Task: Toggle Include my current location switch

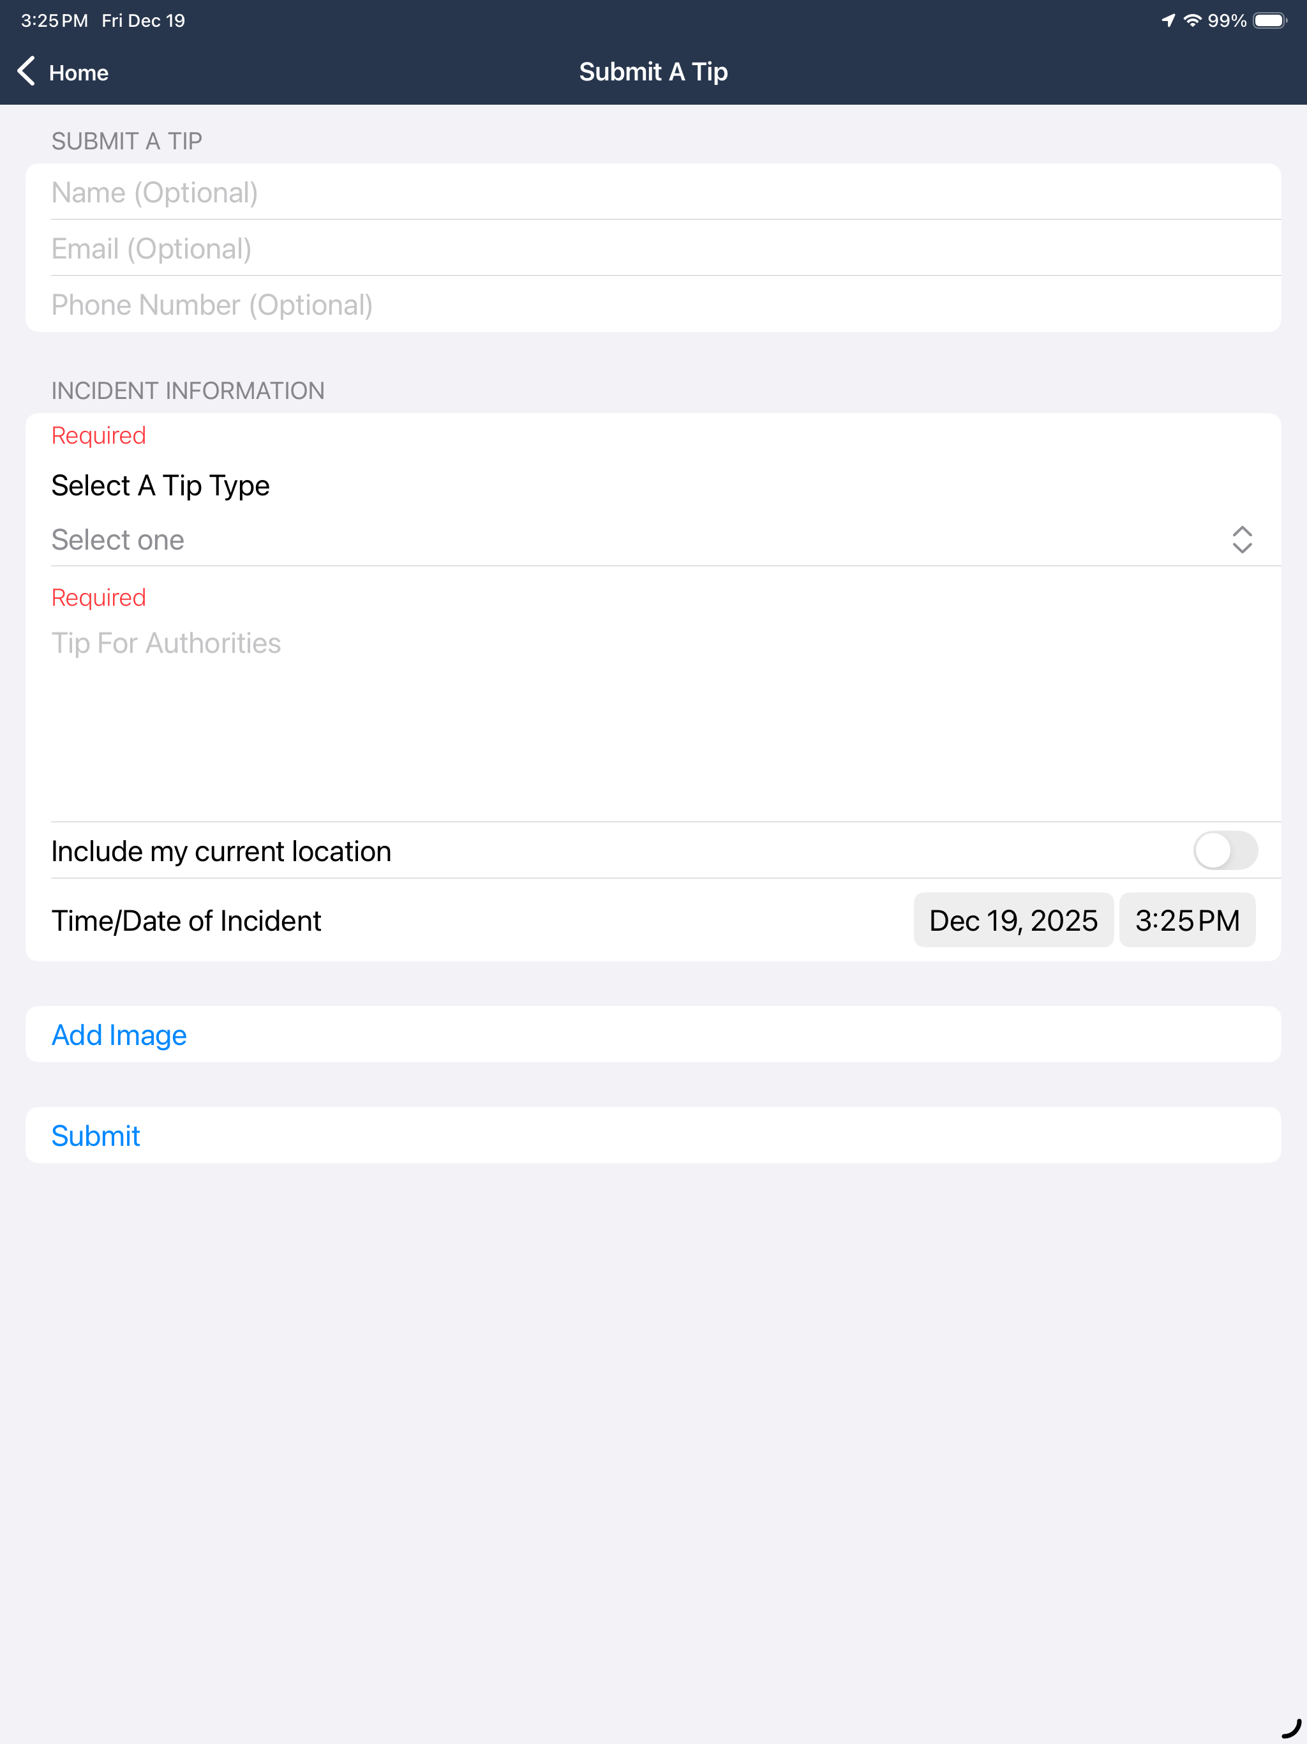Action: pyautogui.click(x=1225, y=851)
